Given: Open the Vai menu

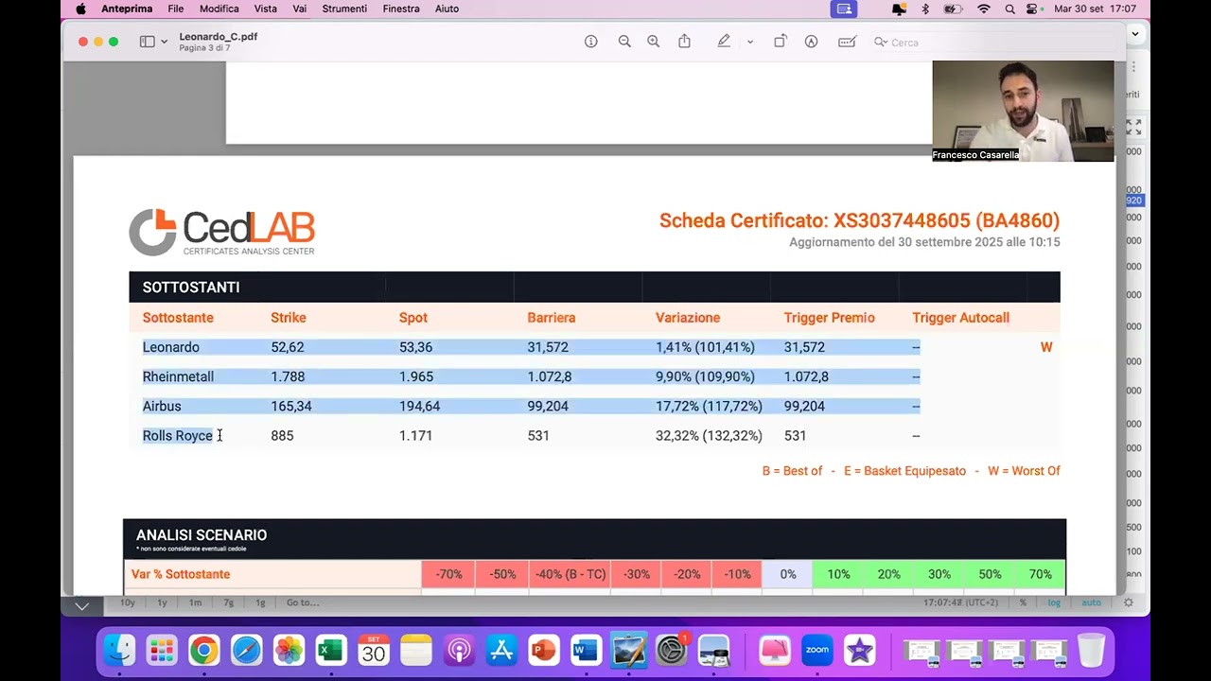Looking at the screenshot, I should pyautogui.click(x=300, y=9).
